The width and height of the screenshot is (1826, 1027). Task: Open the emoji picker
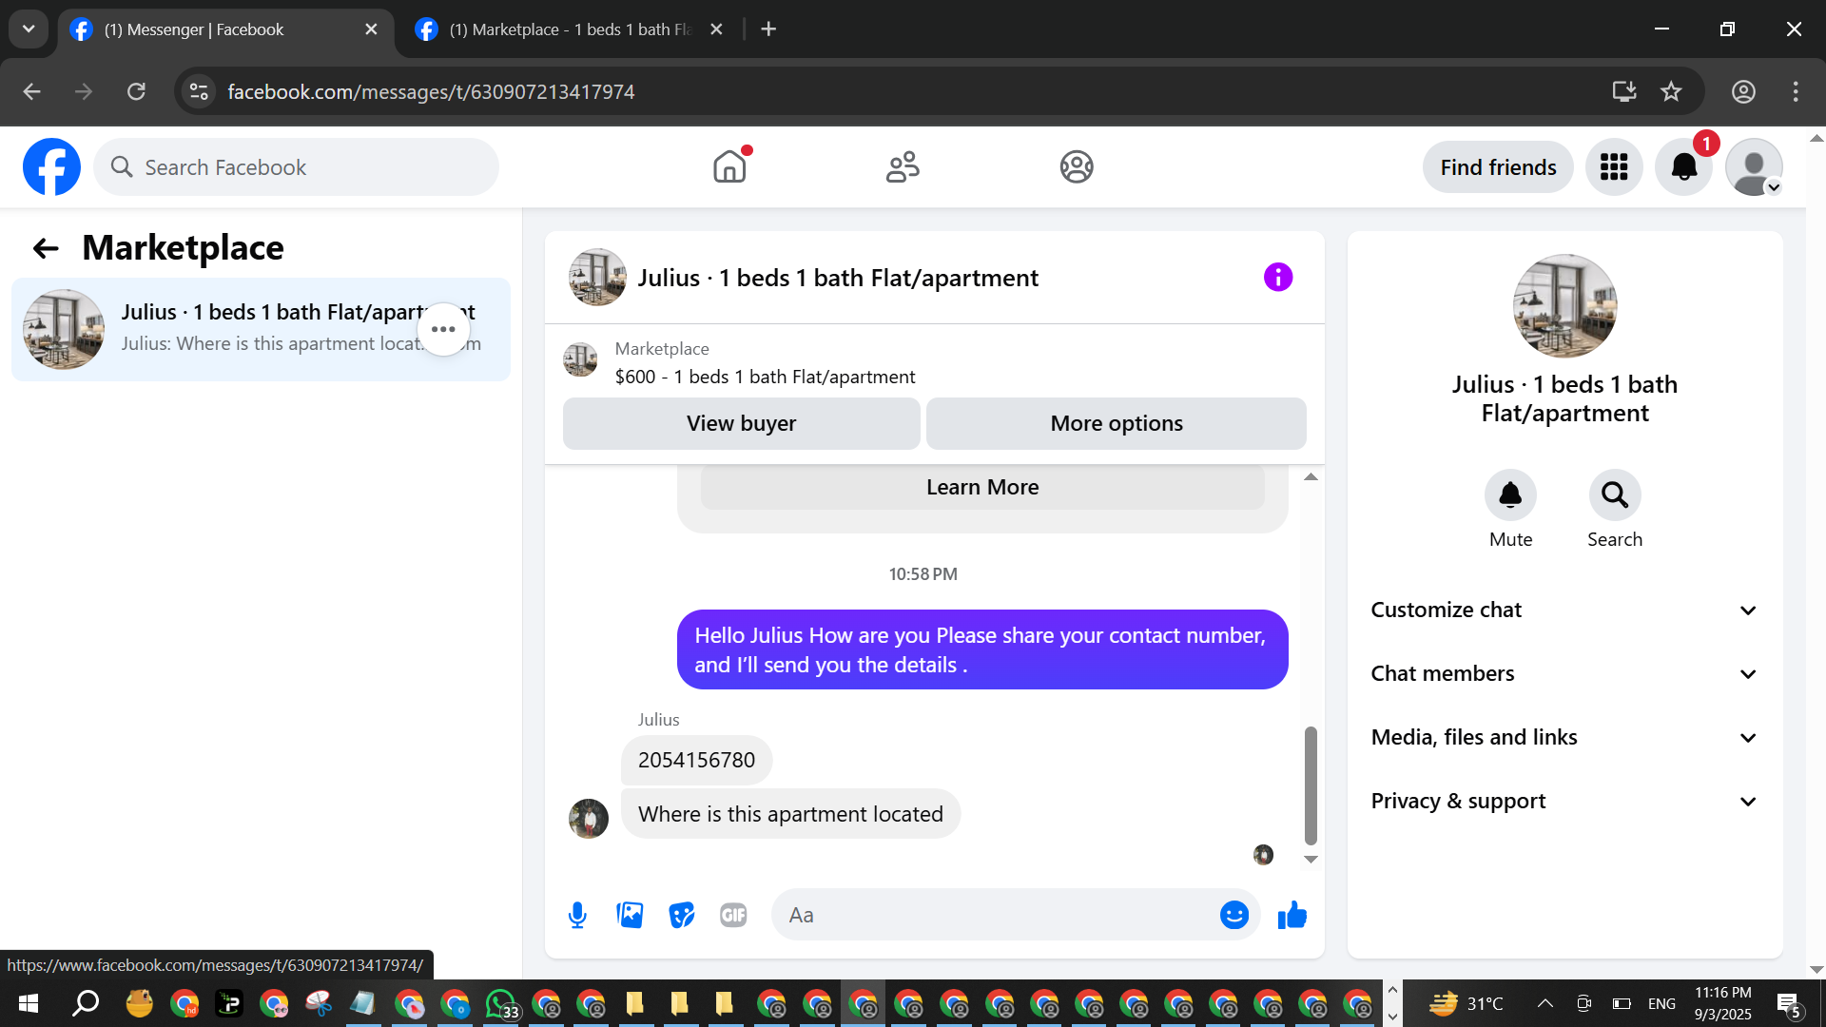coord(1234,915)
